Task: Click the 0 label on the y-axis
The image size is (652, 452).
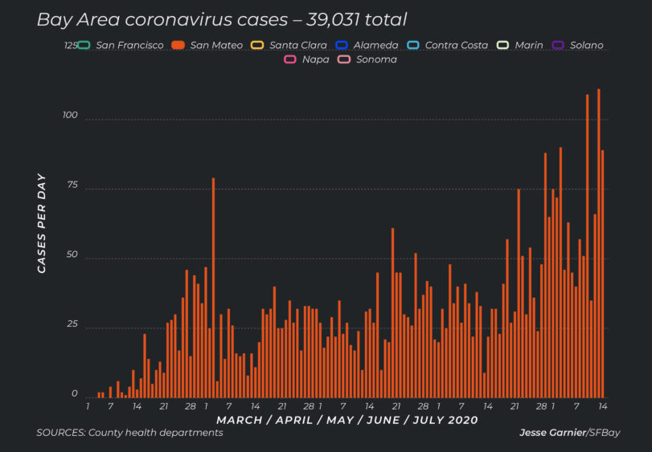Action: pos(74,394)
